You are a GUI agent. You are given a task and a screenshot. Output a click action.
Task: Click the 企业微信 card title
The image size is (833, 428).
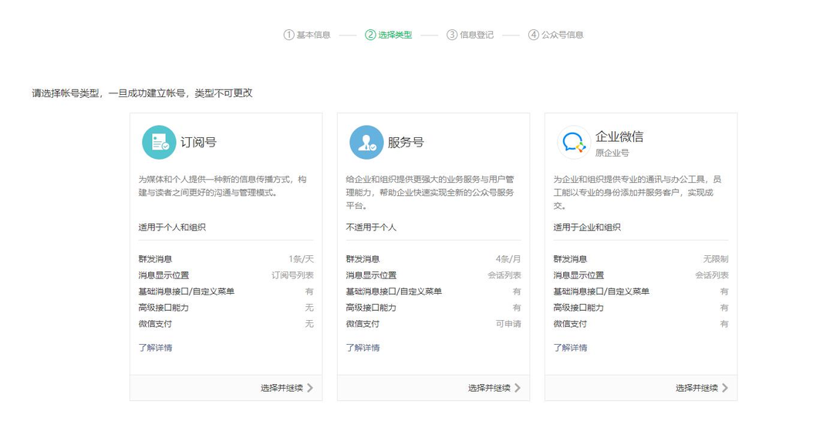[x=619, y=136]
